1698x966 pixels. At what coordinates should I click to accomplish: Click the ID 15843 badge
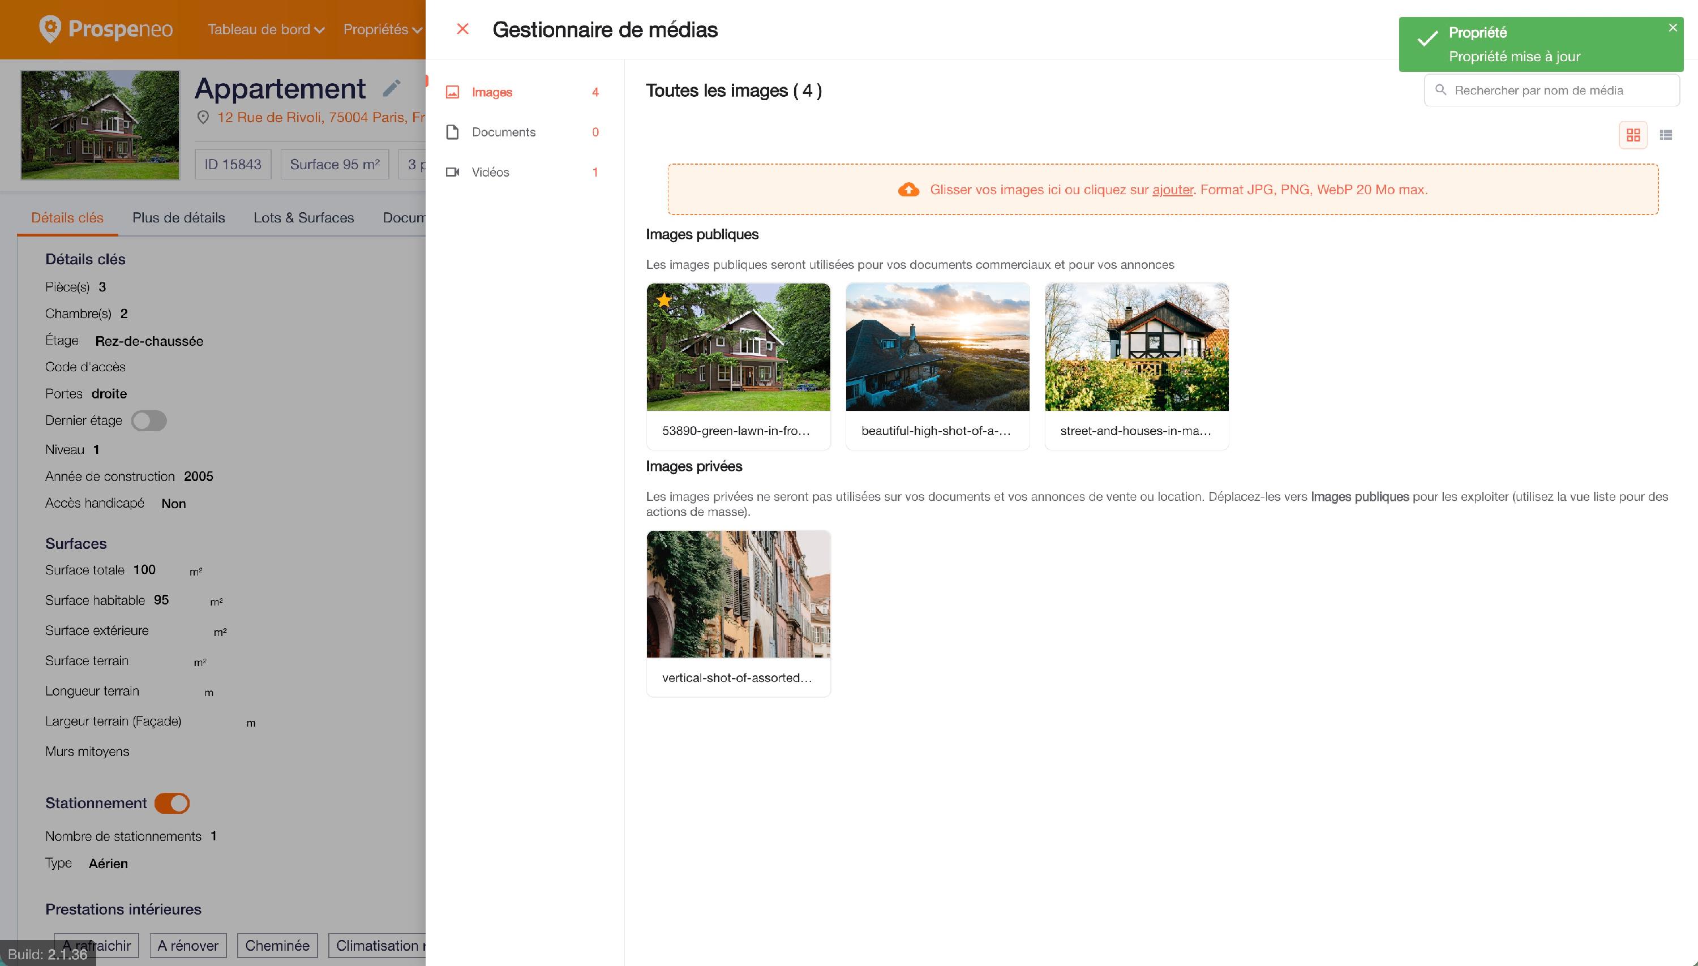tap(233, 165)
